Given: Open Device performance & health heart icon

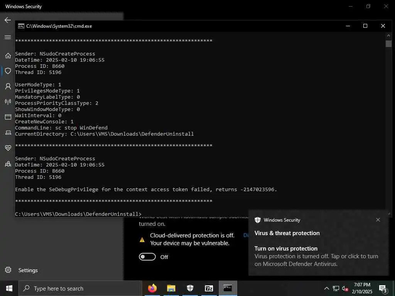Looking at the screenshot, I should pyautogui.click(x=8, y=148).
